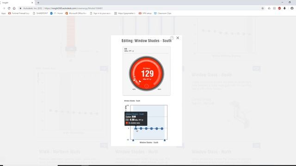The width and height of the screenshot is (296, 166).
Task: Open the Microsoft Office Home bookmark
Action: click(x=76, y=13)
